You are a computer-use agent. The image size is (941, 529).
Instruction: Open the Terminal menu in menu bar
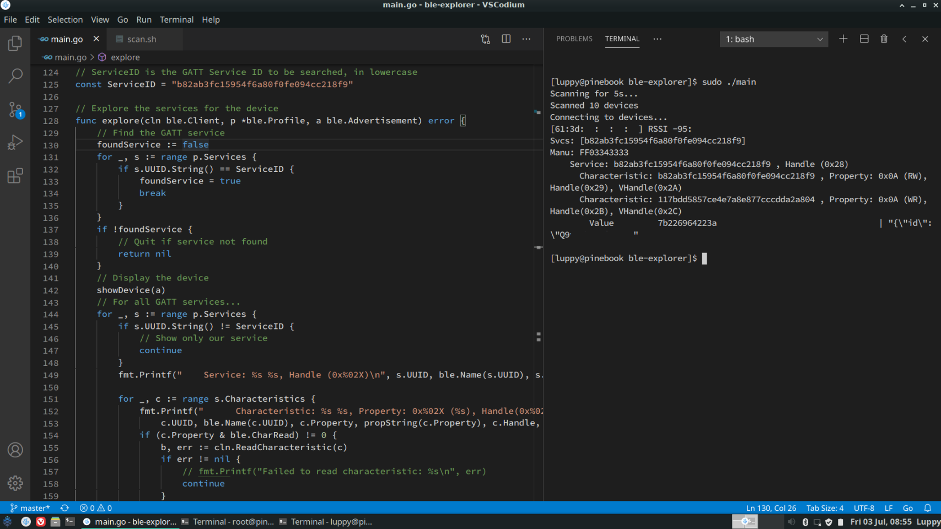click(x=176, y=19)
